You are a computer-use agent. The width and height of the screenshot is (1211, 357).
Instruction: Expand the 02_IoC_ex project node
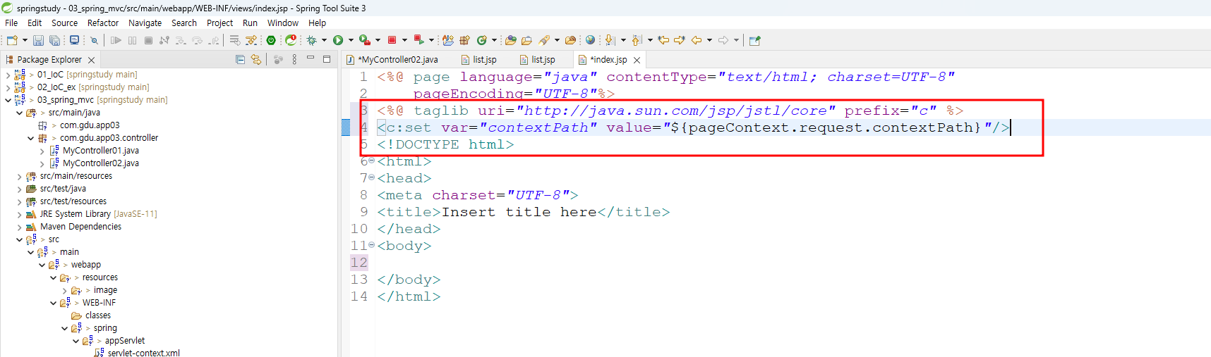point(8,87)
